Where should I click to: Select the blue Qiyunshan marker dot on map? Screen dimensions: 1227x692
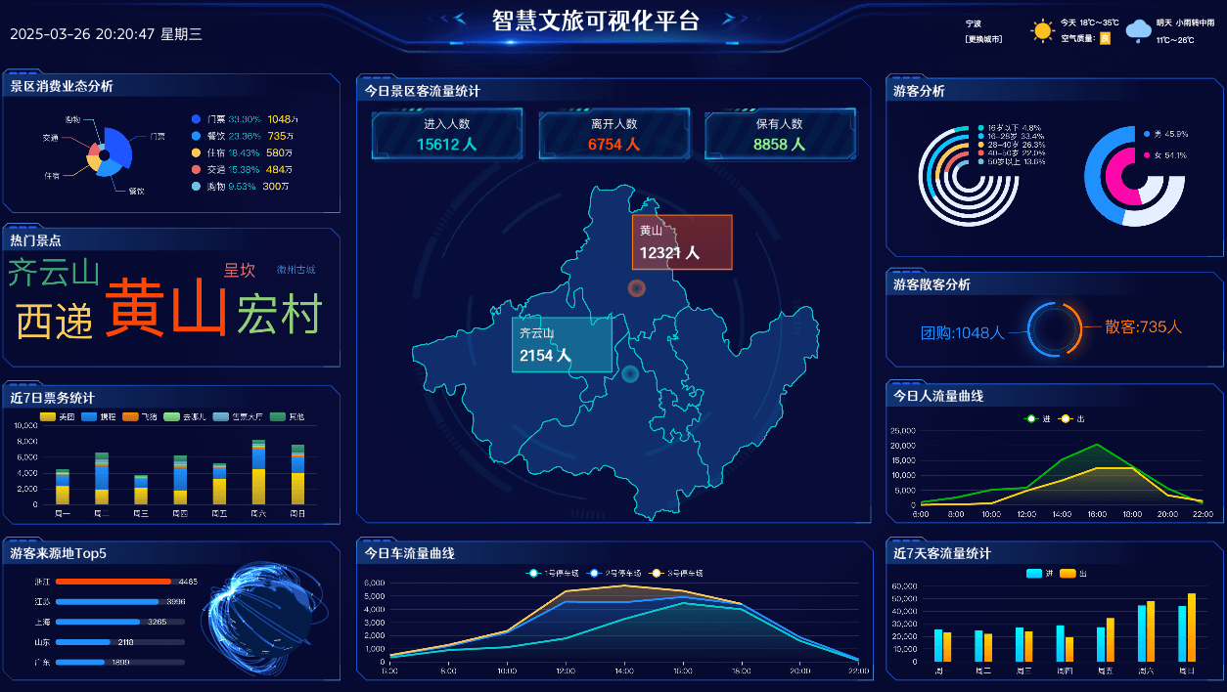pos(630,373)
